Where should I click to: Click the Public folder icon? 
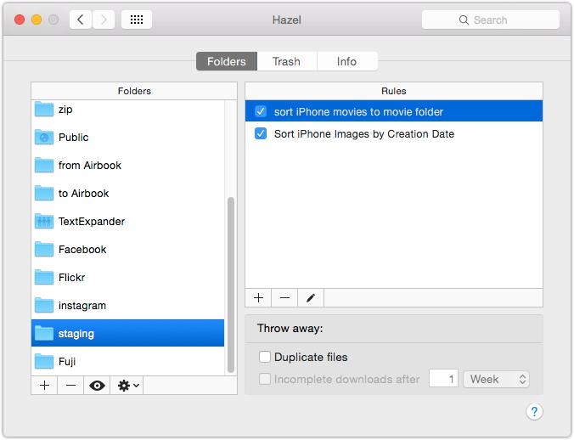(x=44, y=138)
